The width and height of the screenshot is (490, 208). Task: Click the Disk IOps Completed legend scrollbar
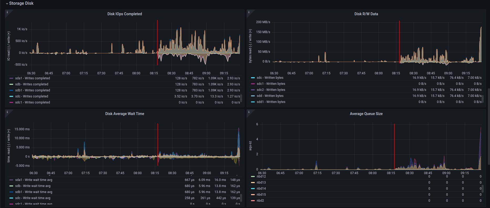[x=241, y=98]
